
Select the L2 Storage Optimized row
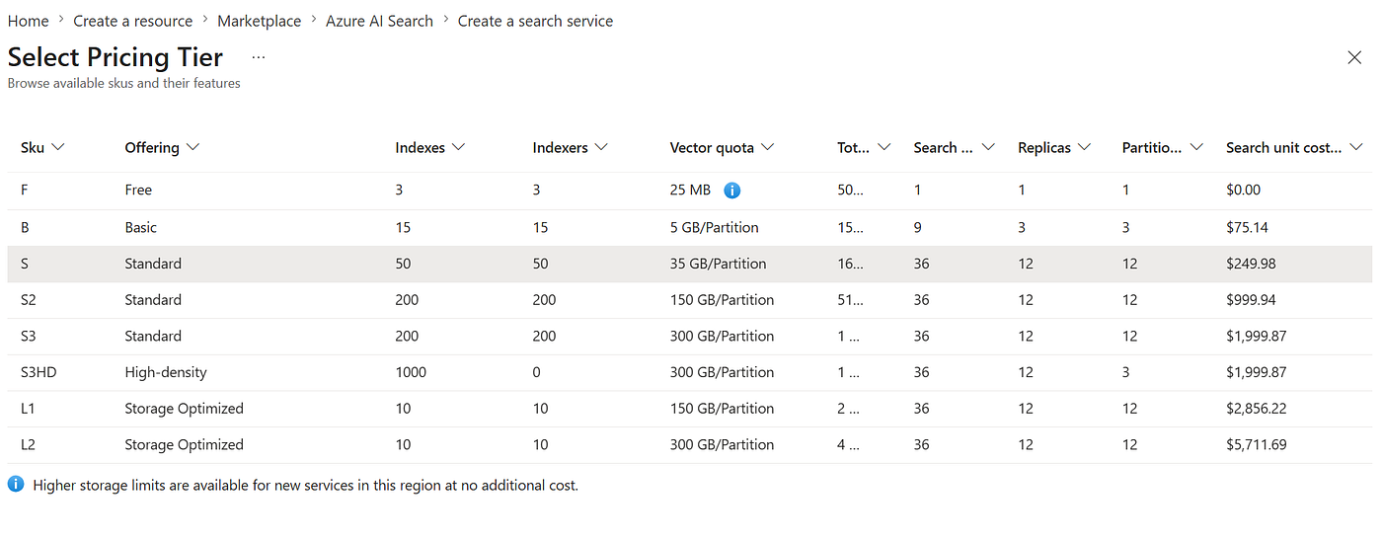point(689,445)
